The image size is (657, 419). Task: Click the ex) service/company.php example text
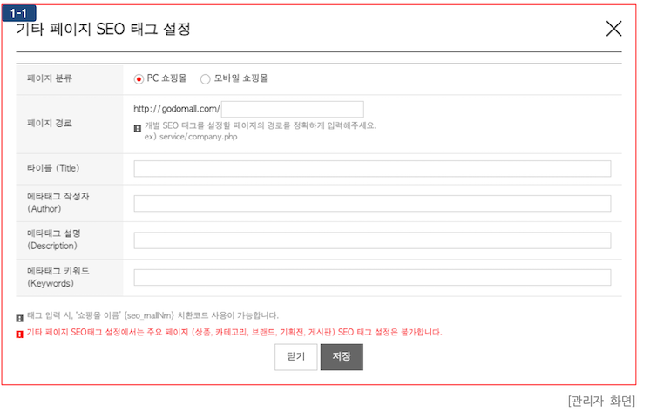(x=191, y=138)
